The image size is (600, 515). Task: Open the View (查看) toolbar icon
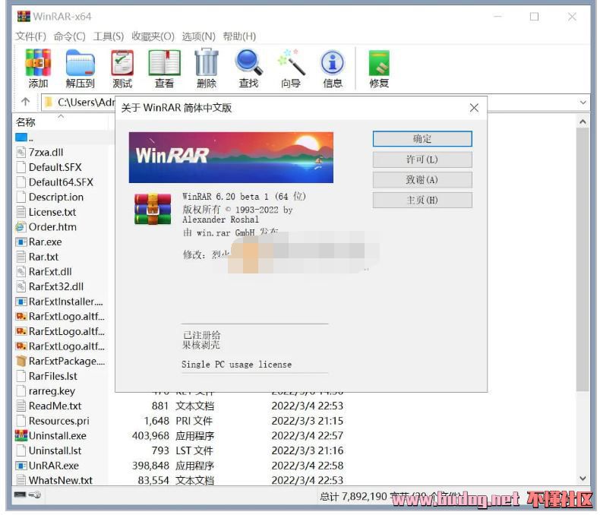point(164,69)
